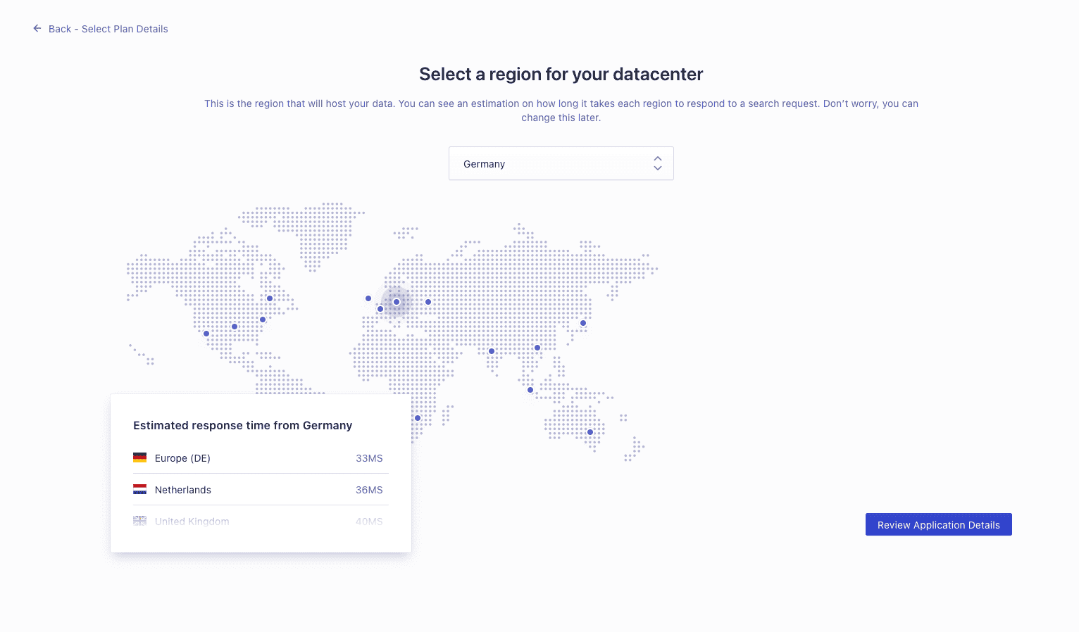Open the Germany region dropdown
This screenshot has height=632, width=1079.
[x=561, y=163]
